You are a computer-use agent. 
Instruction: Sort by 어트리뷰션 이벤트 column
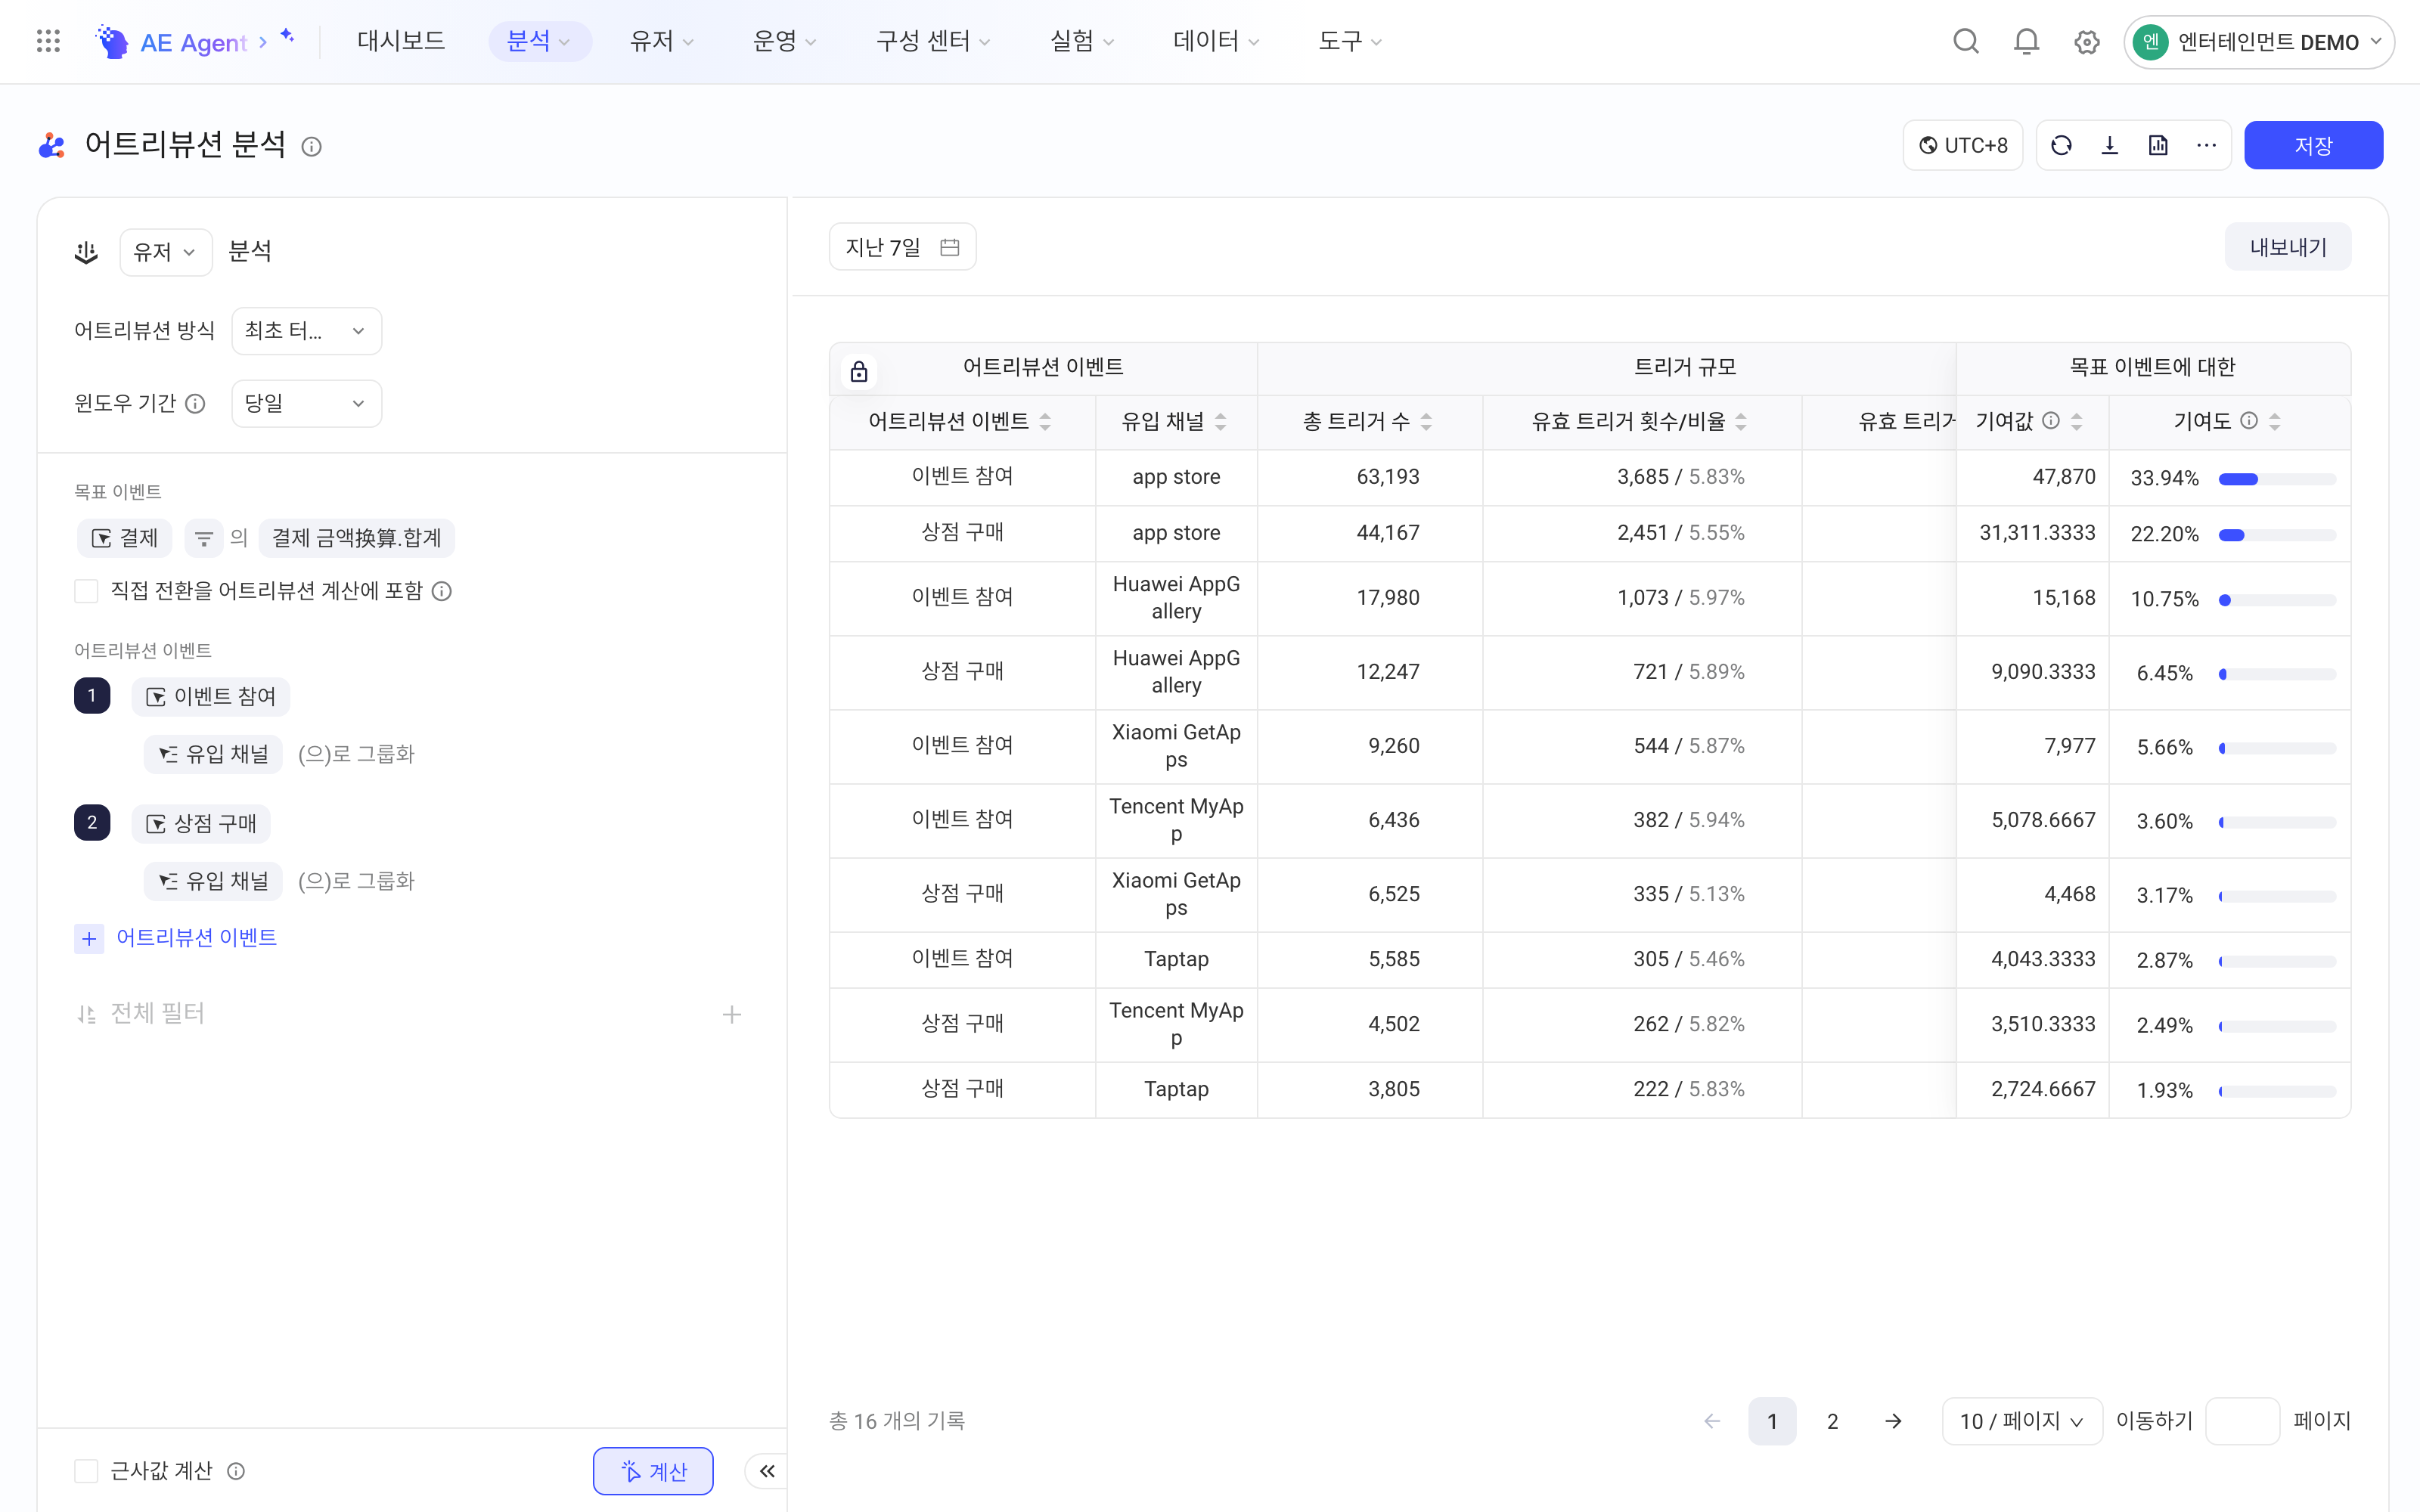(1045, 422)
